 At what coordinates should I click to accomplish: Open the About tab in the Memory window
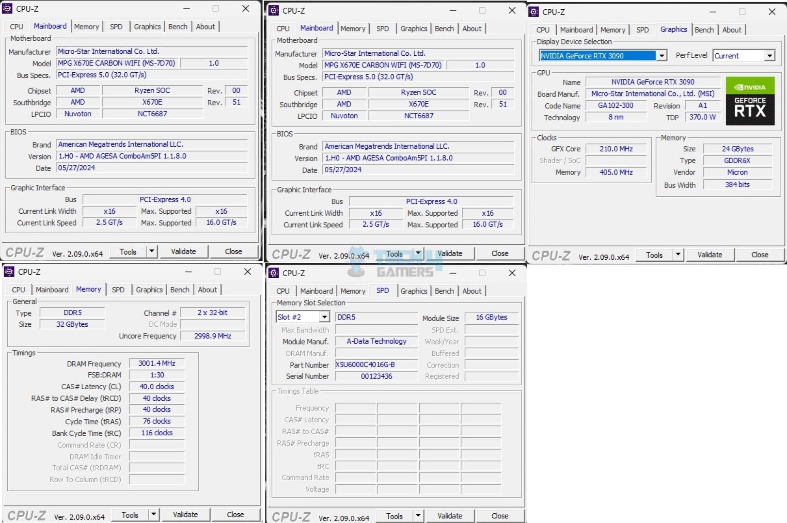[207, 290]
